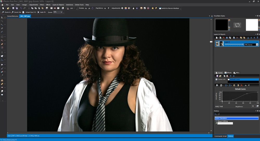Click the Save icon in the main toolbar
Image resolution: width=260 pixels, height=141 pixels.
[13, 8]
